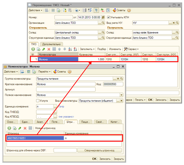
Task: Delete selected barcode with the red X icon
Action: click(25, 128)
